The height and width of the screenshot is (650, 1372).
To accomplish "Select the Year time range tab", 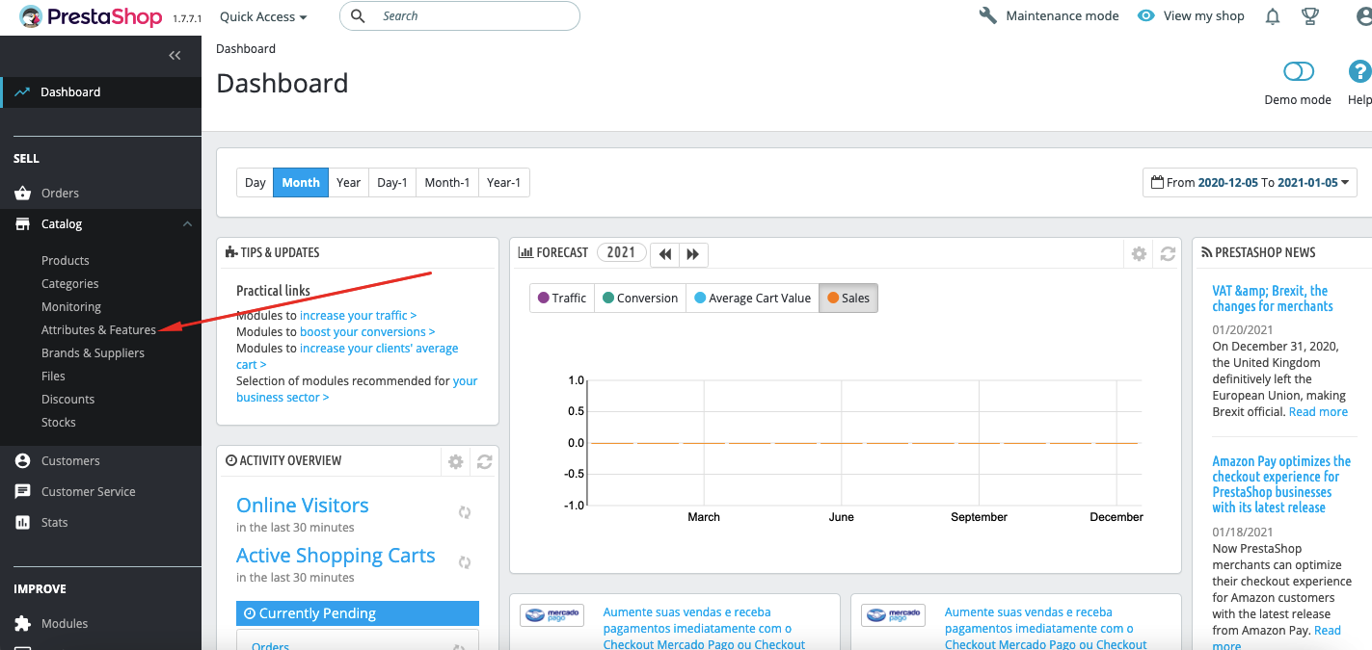I will point(349,183).
